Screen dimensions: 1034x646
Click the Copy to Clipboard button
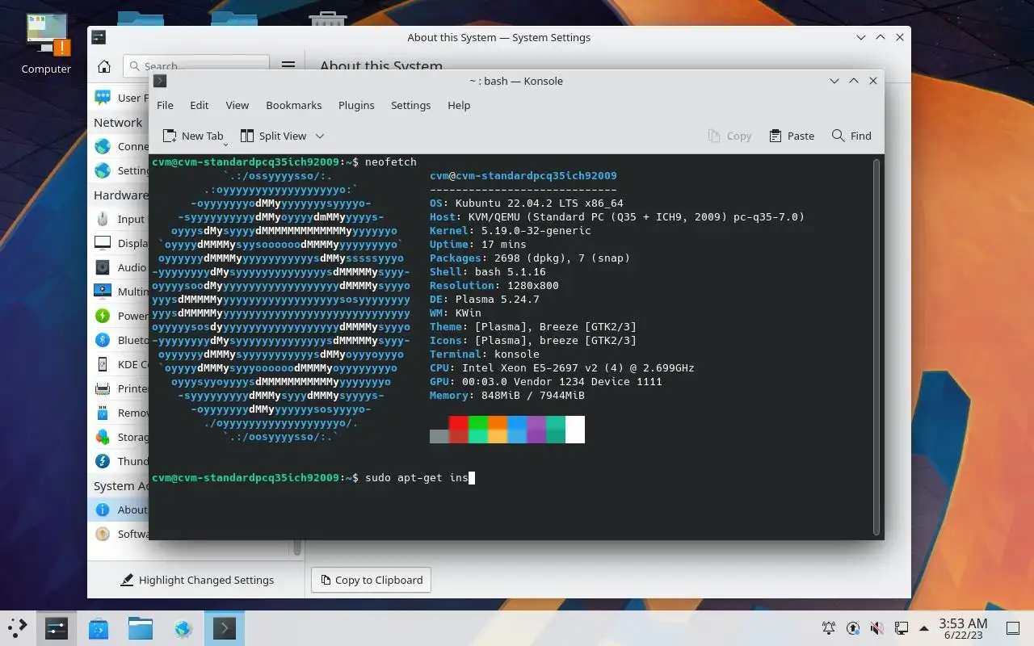[372, 580]
